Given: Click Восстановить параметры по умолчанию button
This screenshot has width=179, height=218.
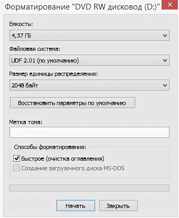Looking at the screenshot, I should click(x=73, y=103).
